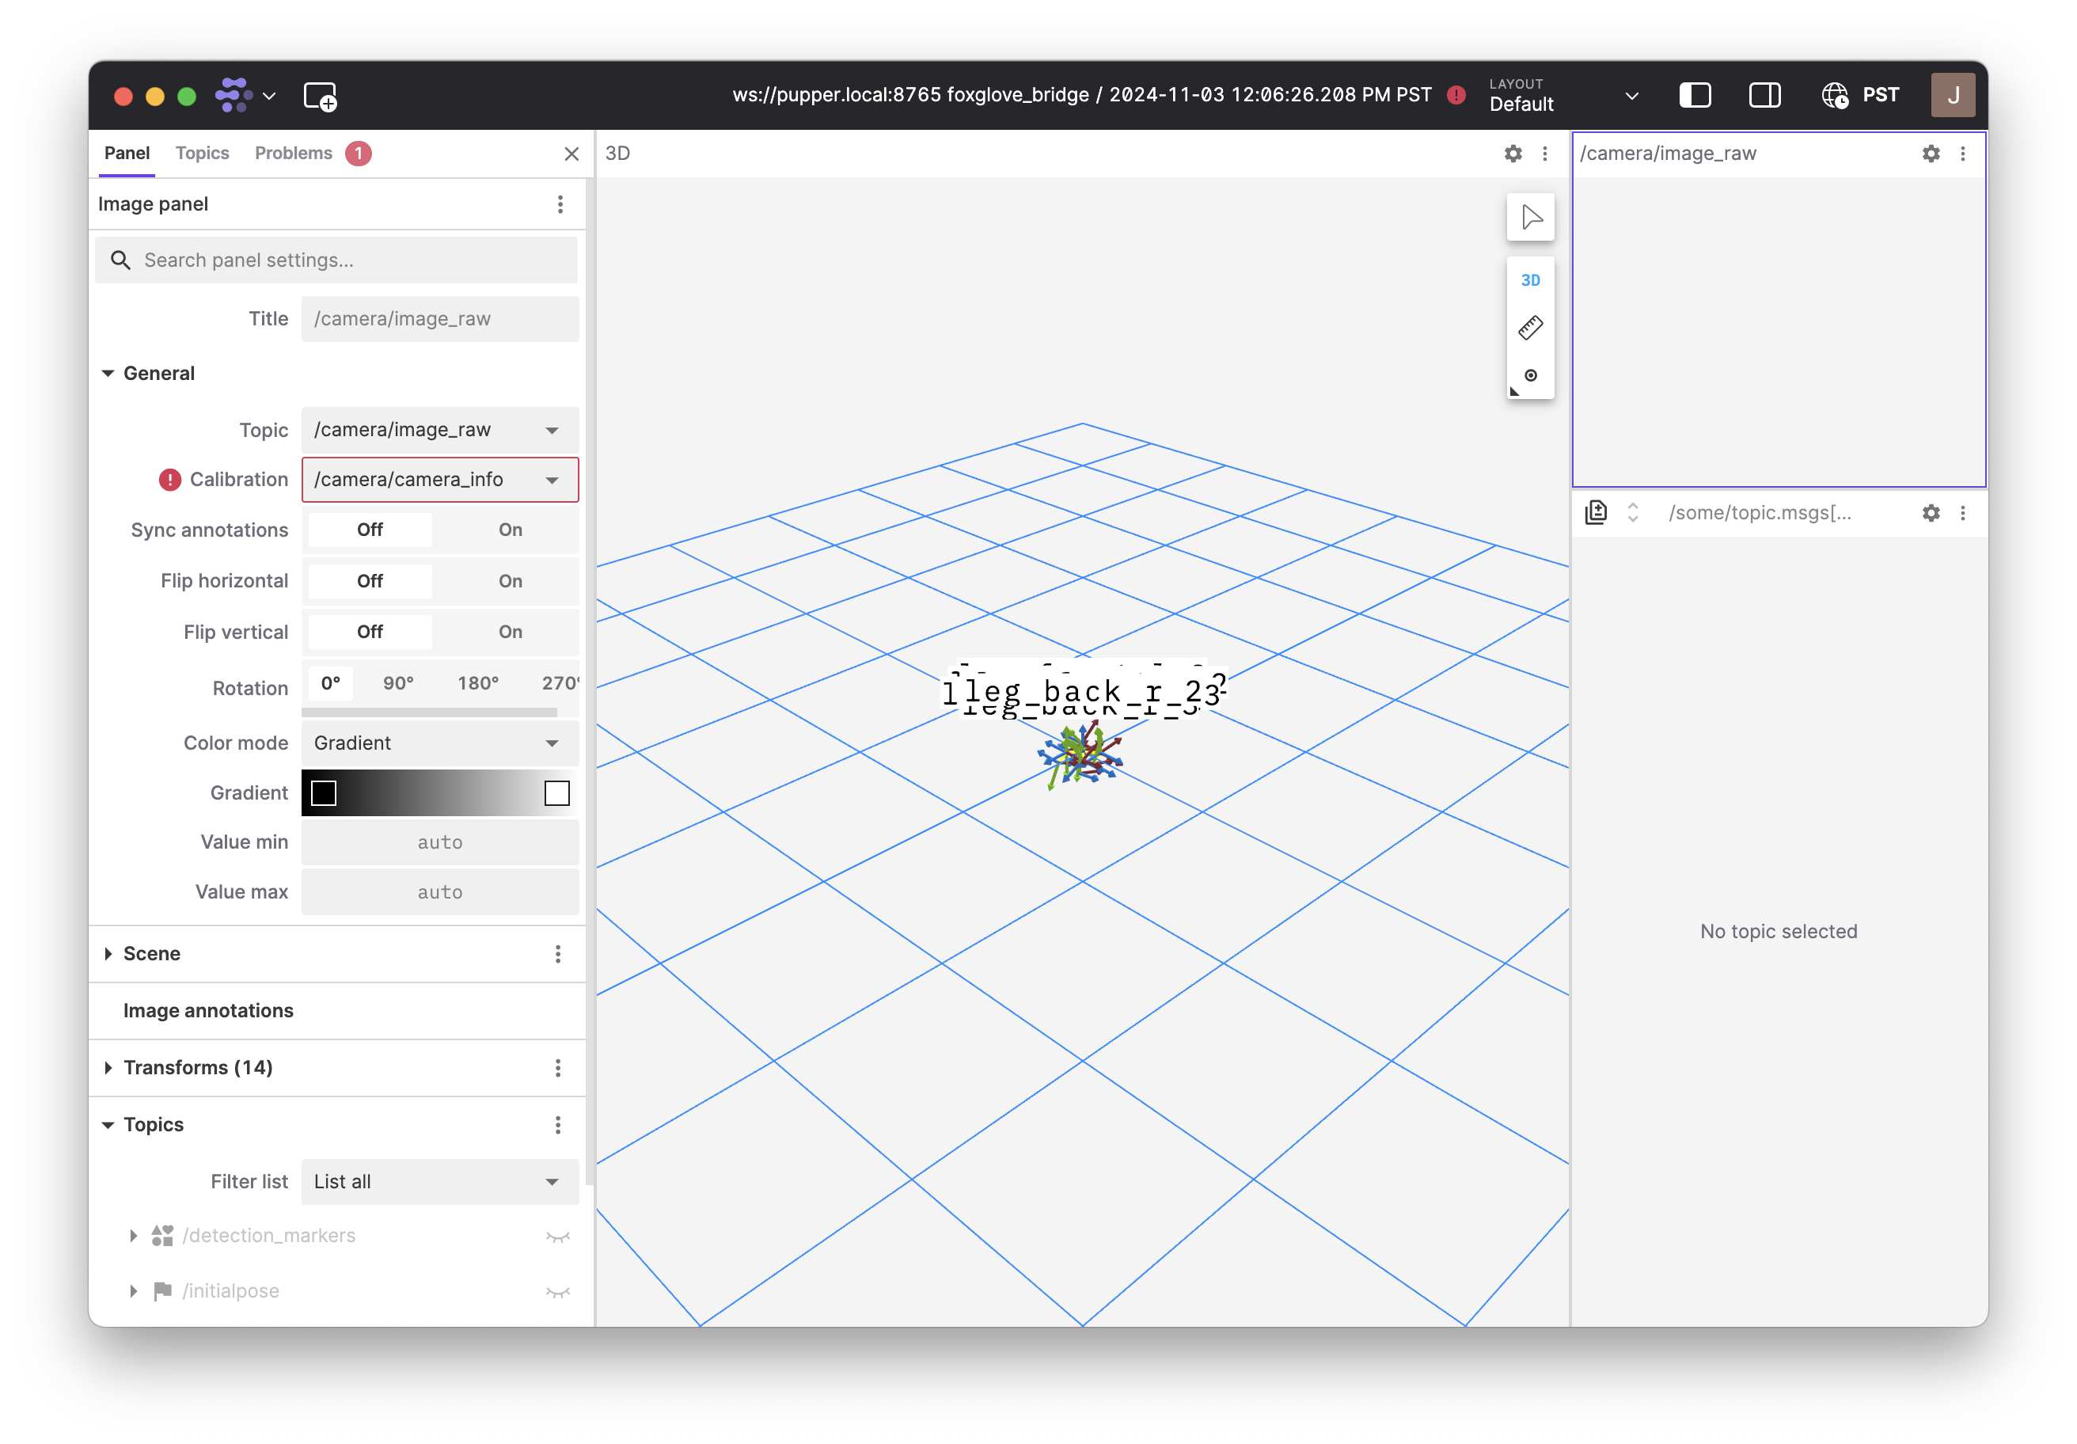Toggle the left sidebar icon
This screenshot has width=2077, height=1444.
click(x=1695, y=95)
